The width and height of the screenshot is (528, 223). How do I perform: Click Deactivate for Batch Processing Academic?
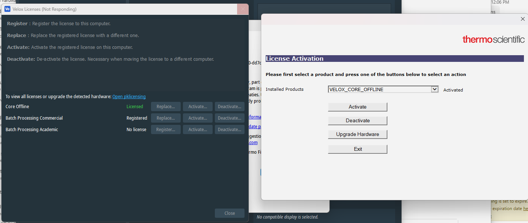[x=230, y=130]
